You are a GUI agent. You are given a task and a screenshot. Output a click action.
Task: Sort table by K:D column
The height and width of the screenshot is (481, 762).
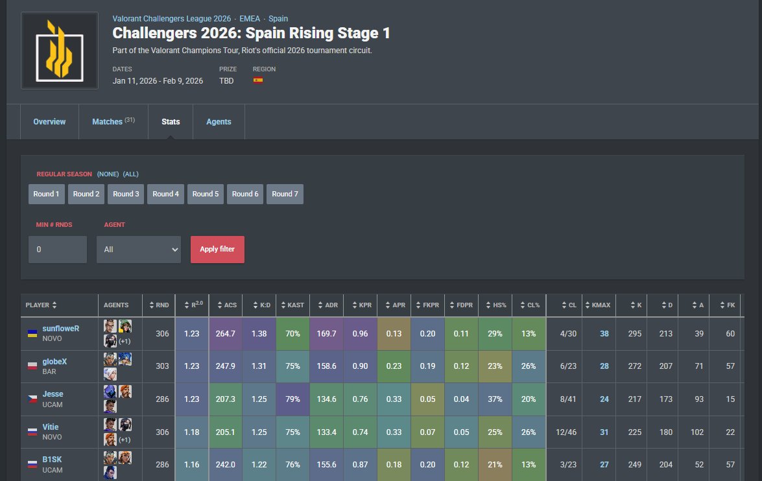pos(259,305)
